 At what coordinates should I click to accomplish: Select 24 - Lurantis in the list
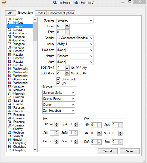pyautogui.click(x=20, y=104)
